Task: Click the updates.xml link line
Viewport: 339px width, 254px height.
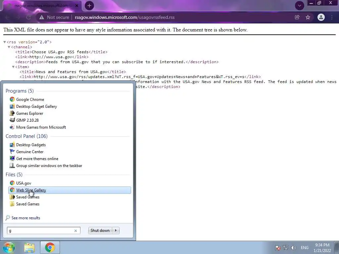Action: [x=140, y=77]
